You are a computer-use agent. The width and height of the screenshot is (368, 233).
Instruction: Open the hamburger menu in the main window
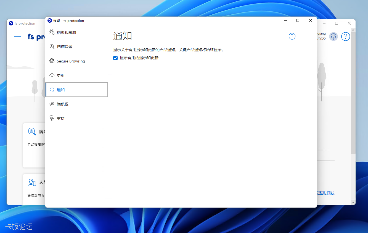click(18, 36)
